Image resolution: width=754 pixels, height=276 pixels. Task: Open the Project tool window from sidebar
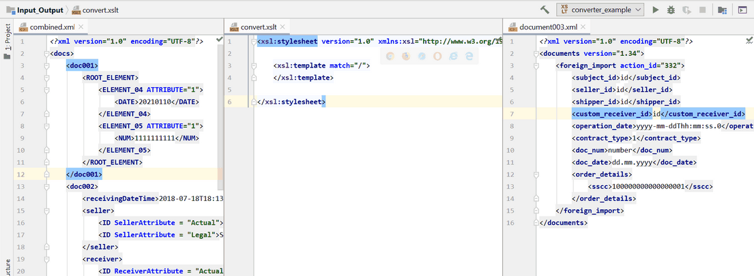pos(7,42)
